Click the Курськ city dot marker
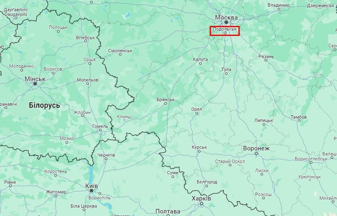 coord(199,151)
